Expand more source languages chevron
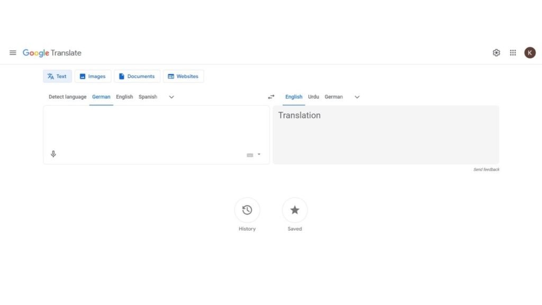Screen dimensions: 542x305 pos(171,97)
